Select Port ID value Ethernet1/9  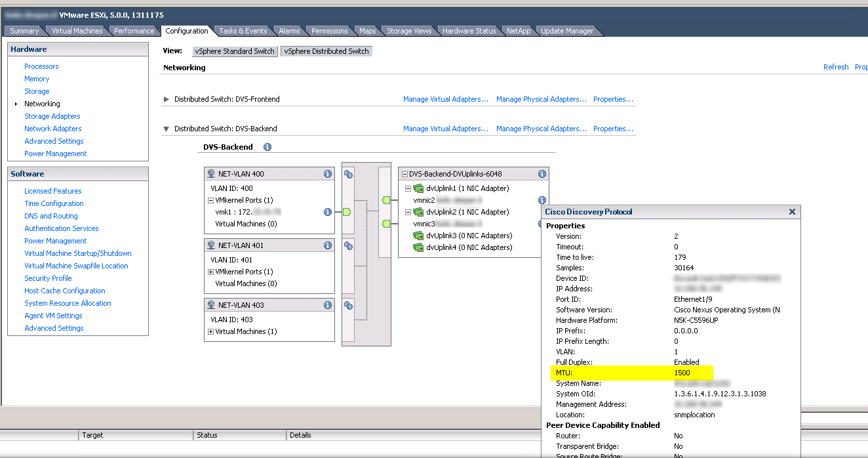[x=692, y=299]
